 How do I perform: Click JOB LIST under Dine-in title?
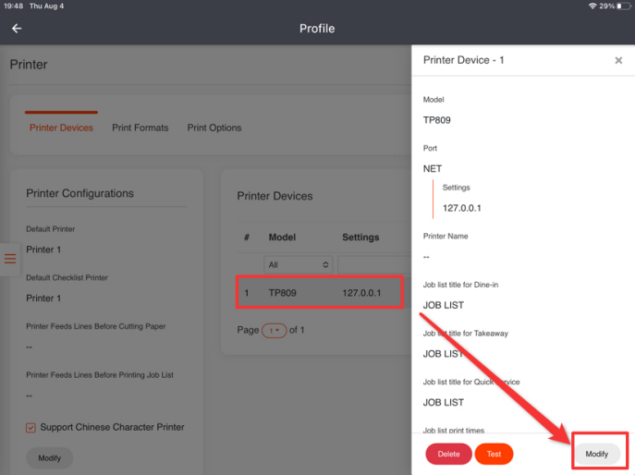tap(444, 305)
